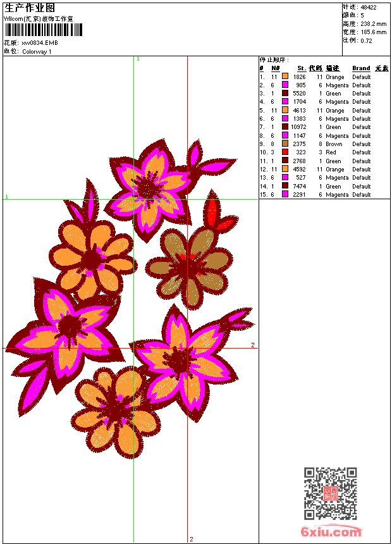Click the orange swatch in stop row 12
Screen dimensions: 392x544
(285, 169)
